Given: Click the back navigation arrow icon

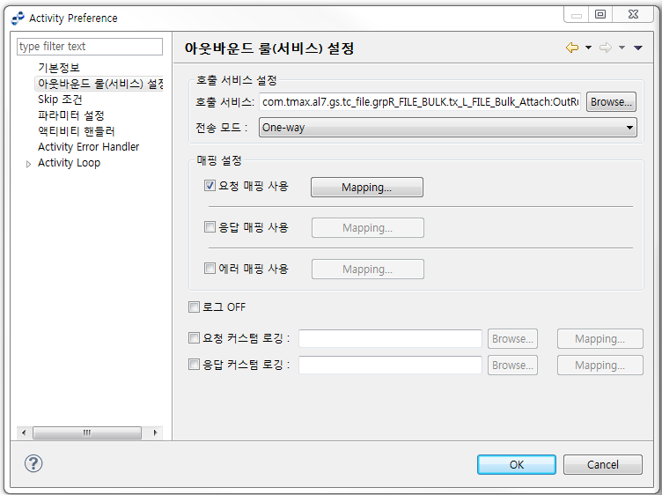Looking at the screenshot, I should pyautogui.click(x=572, y=48).
